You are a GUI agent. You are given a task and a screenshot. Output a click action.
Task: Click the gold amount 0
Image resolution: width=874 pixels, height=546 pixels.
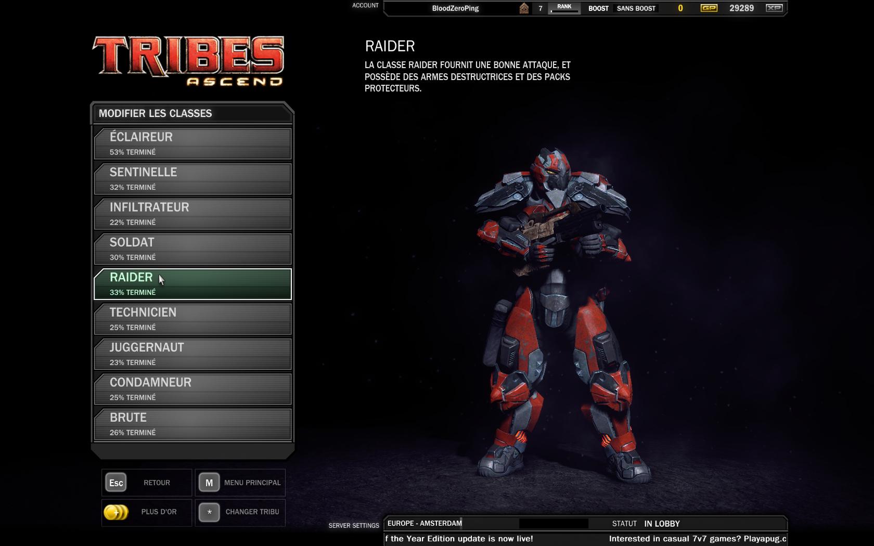coord(680,8)
